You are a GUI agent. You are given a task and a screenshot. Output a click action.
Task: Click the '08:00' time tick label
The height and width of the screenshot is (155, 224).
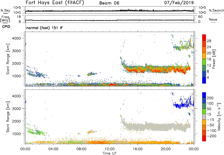point(81,149)
